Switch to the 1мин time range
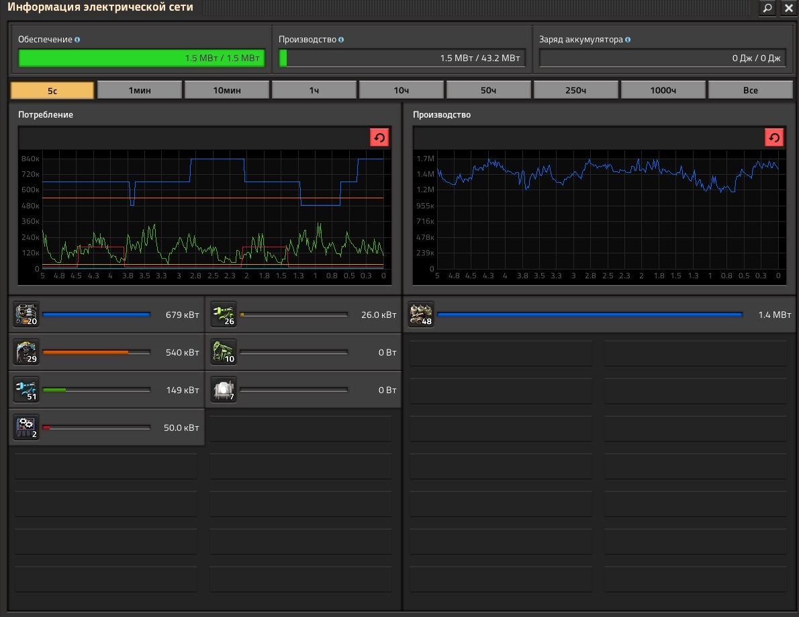This screenshot has height=617, width=799. [140, 90]
